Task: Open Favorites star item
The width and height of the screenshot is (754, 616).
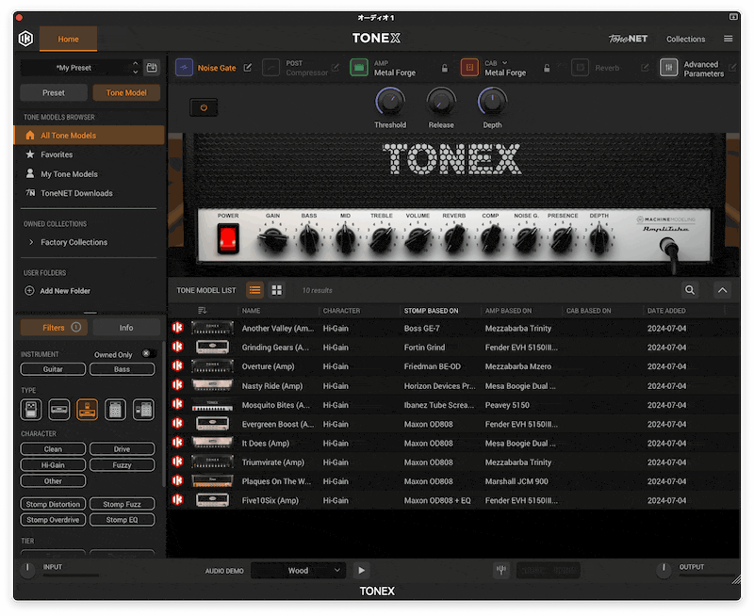Action: coord(30,154)
